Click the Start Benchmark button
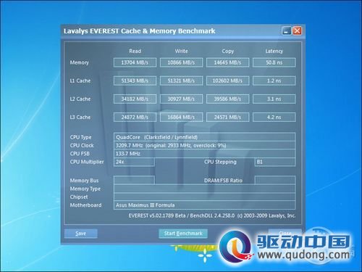The height and width of the screenshot is (272, 362). click(183, 234)
